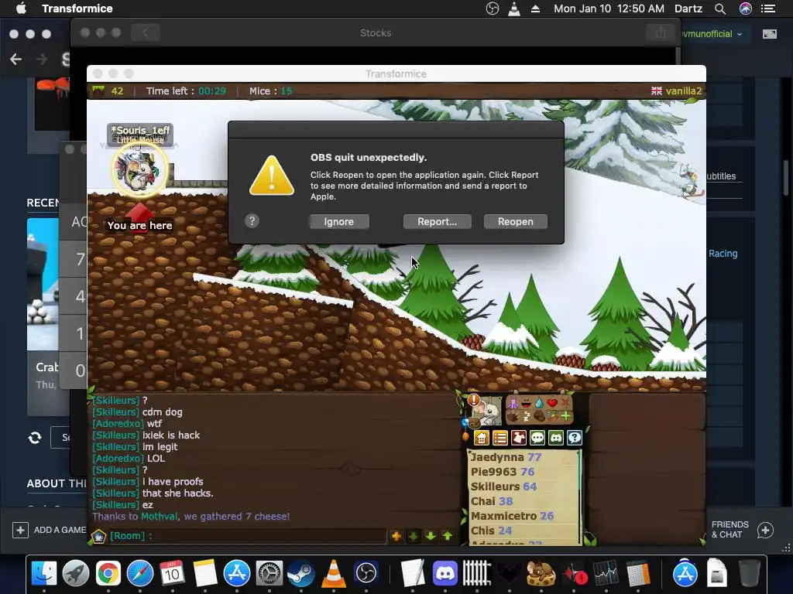Use the laugh emote icon
This screenshot has height=594, width=793.
click(527, 404)
